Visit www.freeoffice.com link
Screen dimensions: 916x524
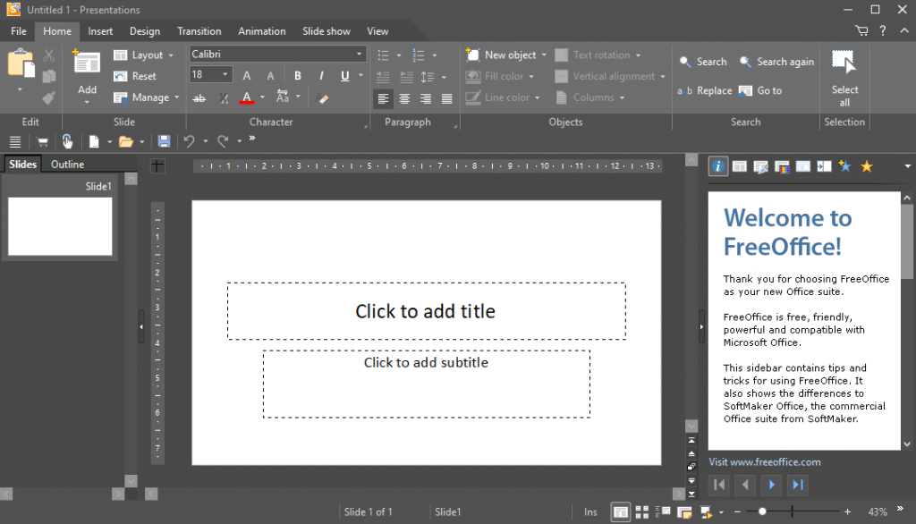coord(765,462)
